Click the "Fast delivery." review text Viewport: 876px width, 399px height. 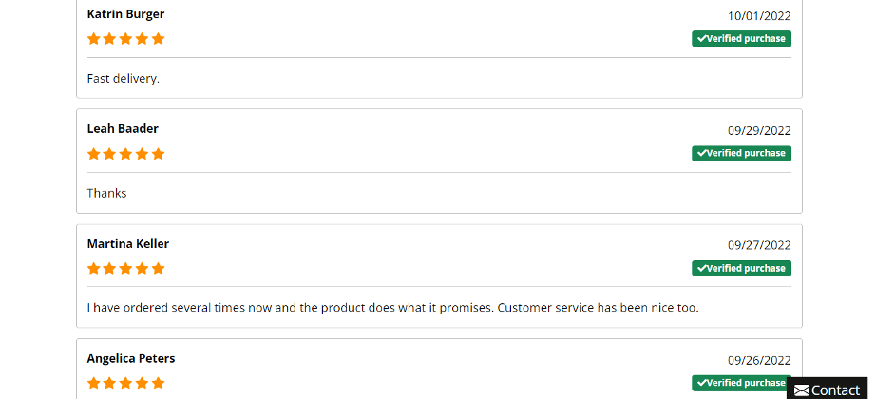tap(124, 79)
